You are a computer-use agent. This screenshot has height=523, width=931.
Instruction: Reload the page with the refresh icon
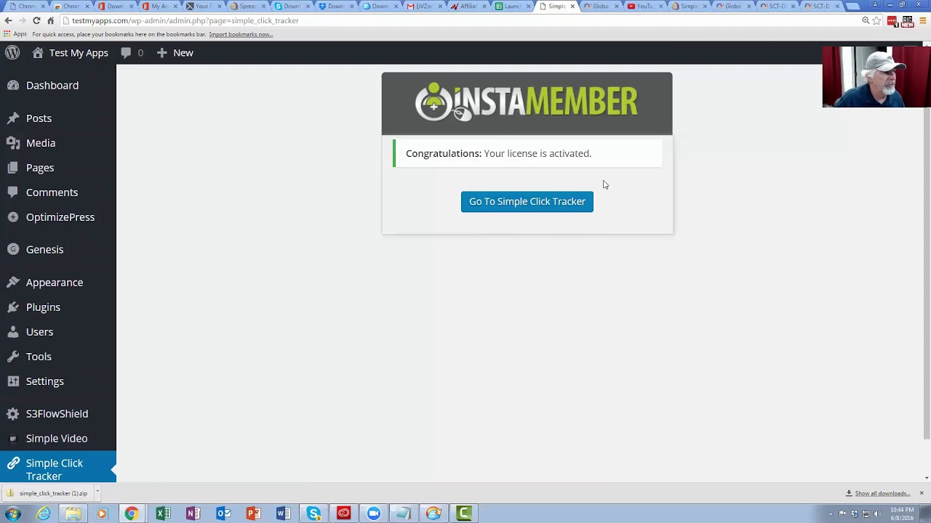pyautogui.click(x=36, y=20)
